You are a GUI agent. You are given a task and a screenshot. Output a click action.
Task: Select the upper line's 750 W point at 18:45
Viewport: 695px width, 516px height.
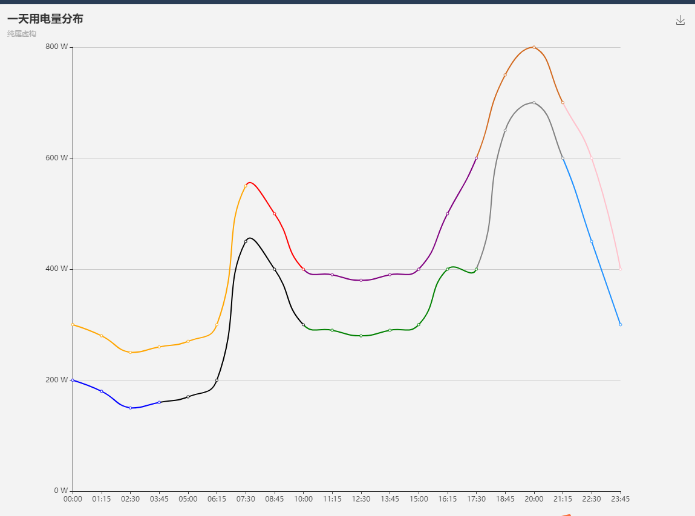tap(505, 75)
